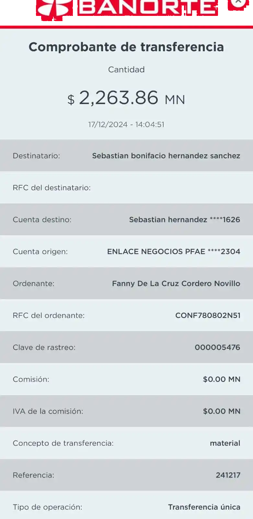Select origin account ENLACE NEGOCIOS PFAE
The width and height of the screenshot is (253, 519).
click(x=173, y=251)
